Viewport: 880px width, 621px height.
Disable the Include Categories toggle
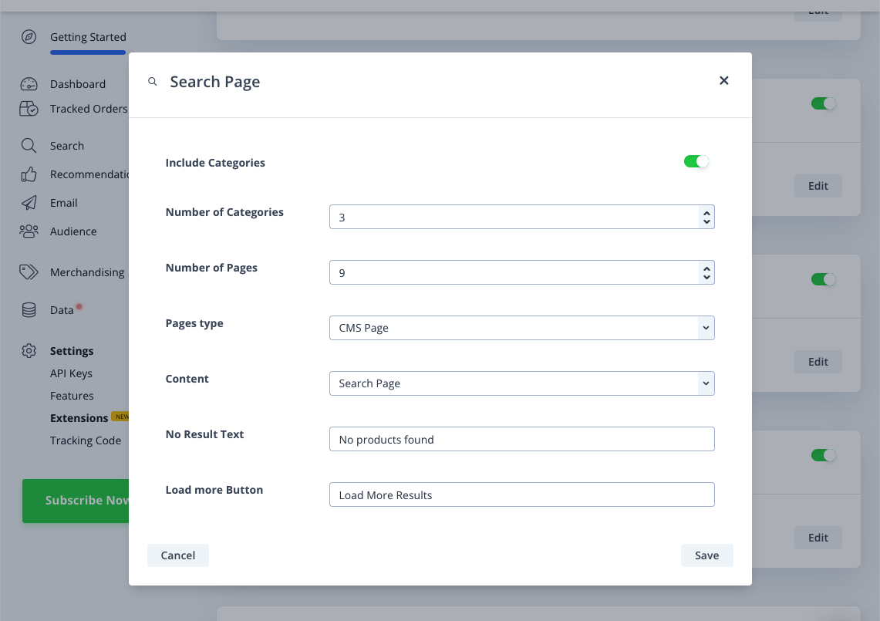click(x=696, y=162)
